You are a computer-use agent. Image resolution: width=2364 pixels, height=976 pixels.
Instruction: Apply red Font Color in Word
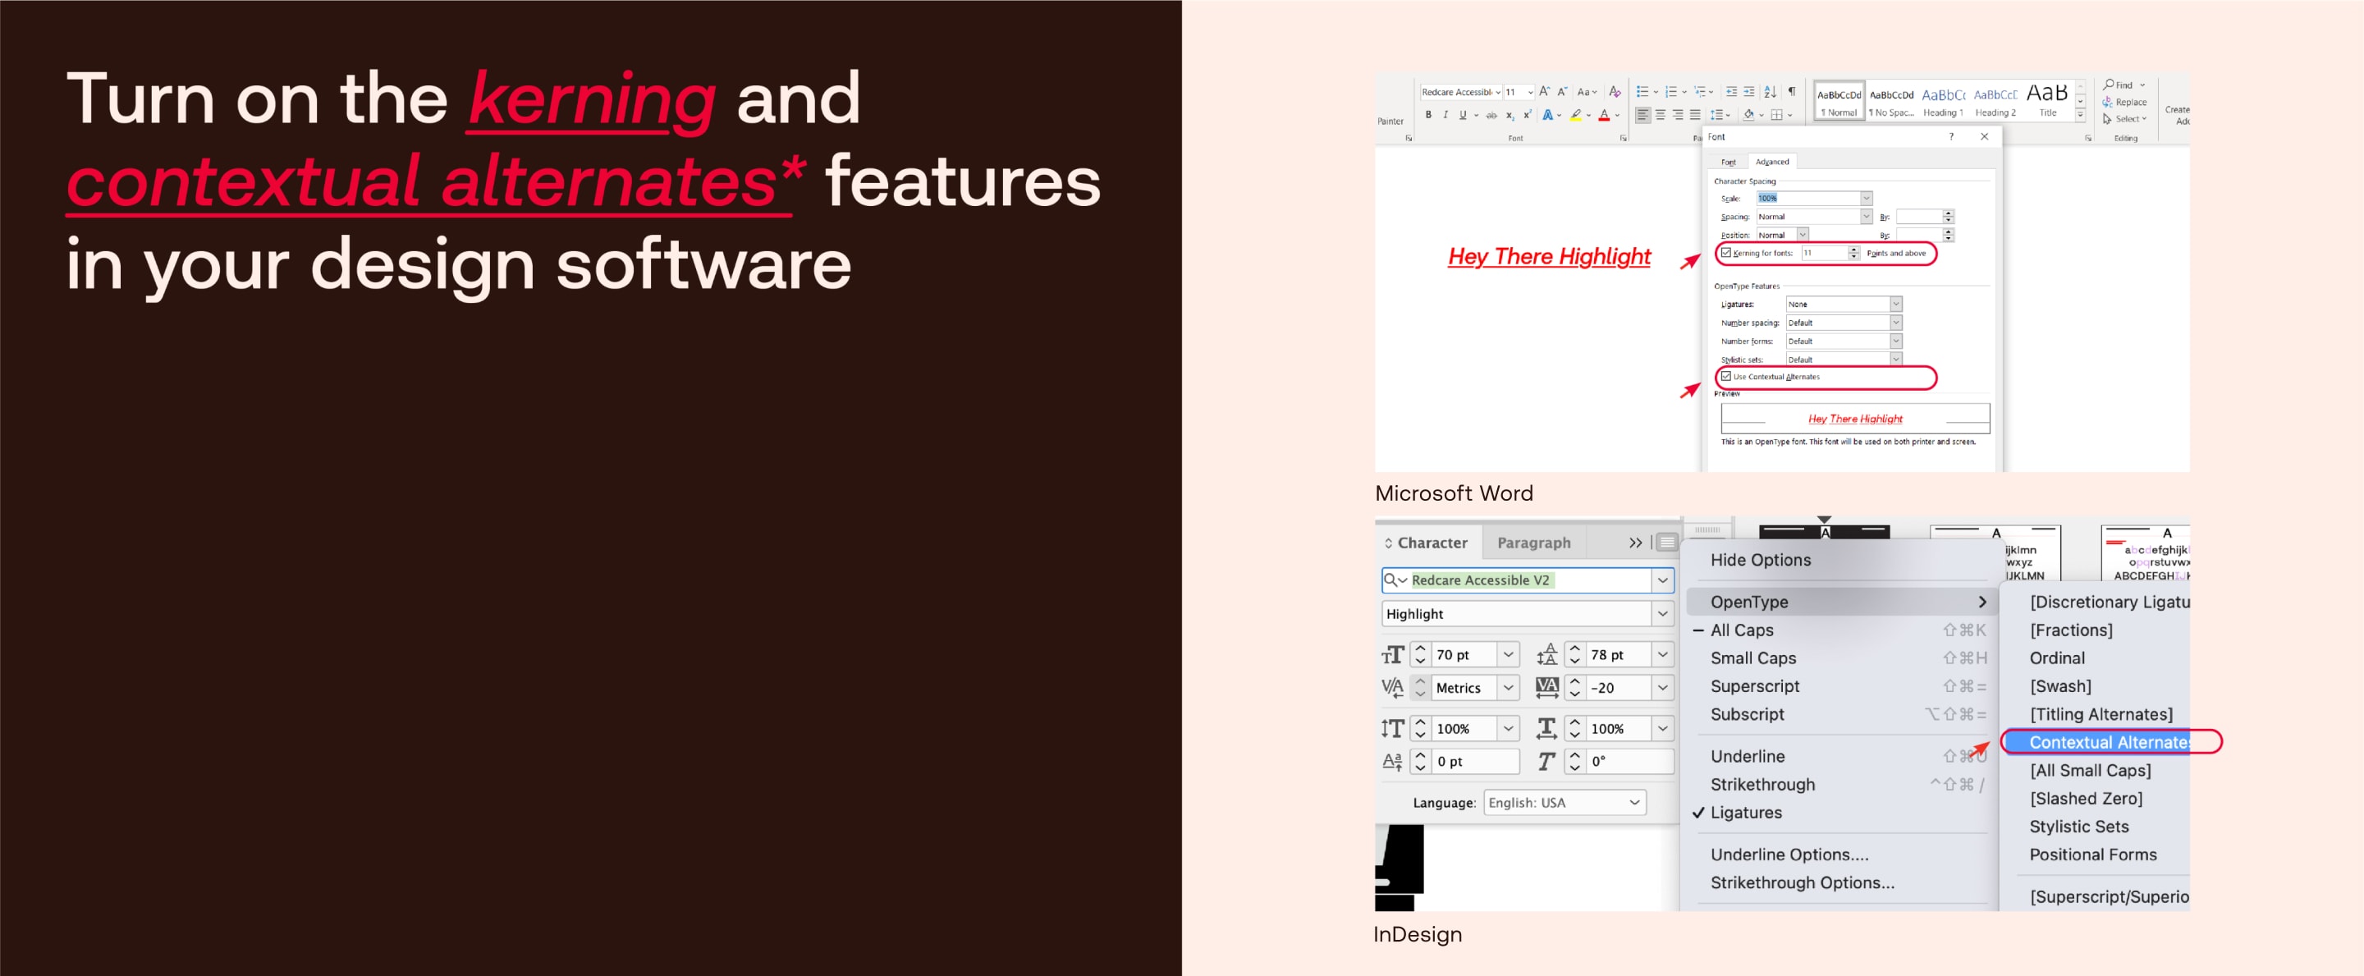click(1604, 115)
